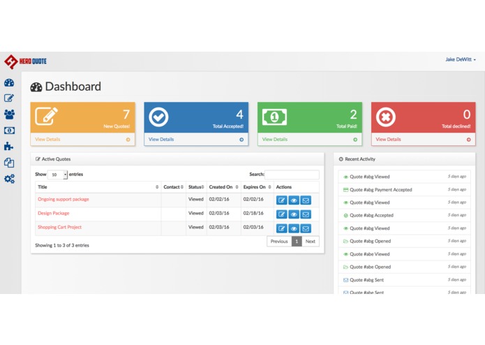Go to Next page of quotes
Image resolution: width=485 pixels, height=345 pixels.
pos(311,242)
